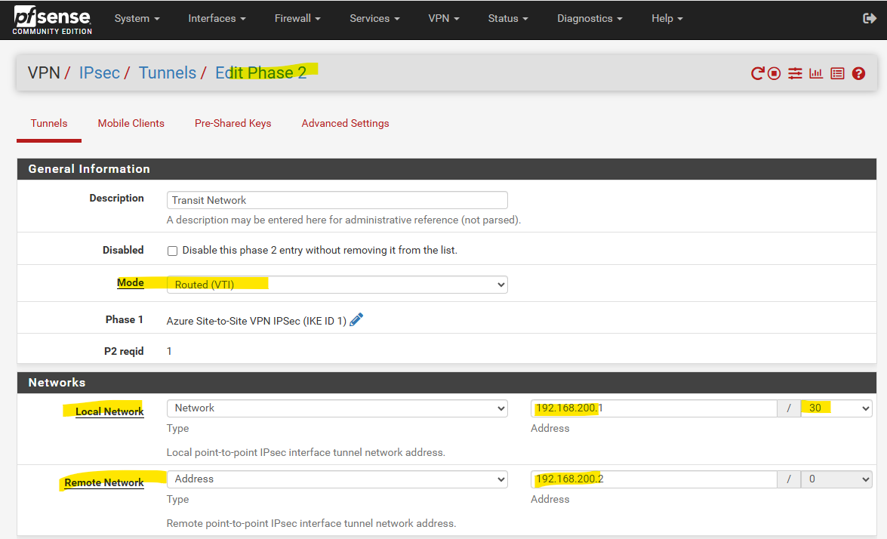Image resolution: width=887 pixels, height=539 pixels.
Task: Click the Disabled label
Action: [x=123, y=250]
